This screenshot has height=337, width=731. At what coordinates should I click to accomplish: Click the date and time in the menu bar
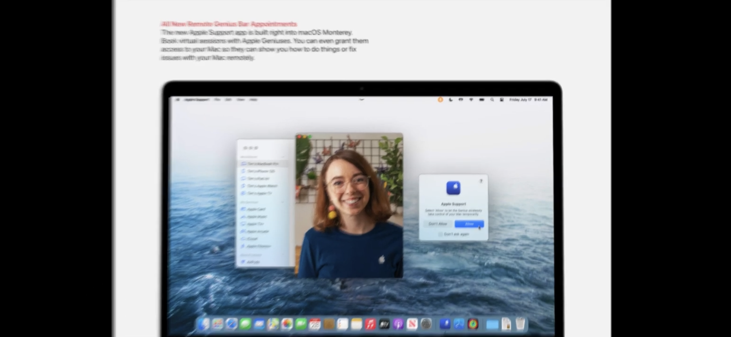tap(528, 100)
